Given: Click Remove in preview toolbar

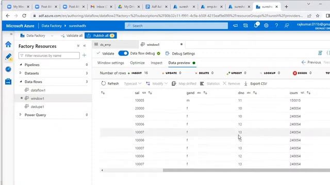Looking at the screenshot, I should pyautogui.click(x=232, y=83).
